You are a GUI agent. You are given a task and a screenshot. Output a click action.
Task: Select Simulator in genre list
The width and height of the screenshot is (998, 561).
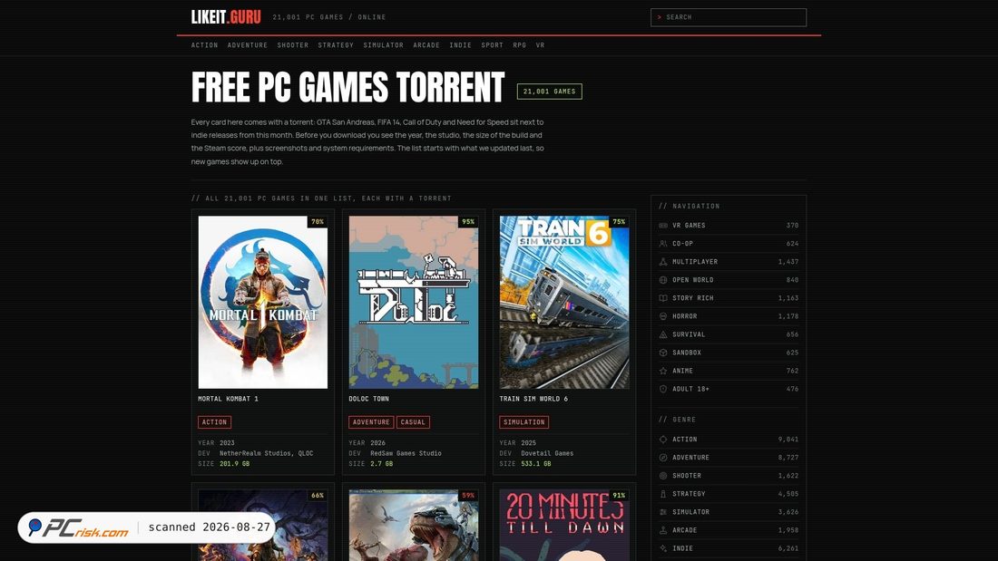tap(729, 511)
